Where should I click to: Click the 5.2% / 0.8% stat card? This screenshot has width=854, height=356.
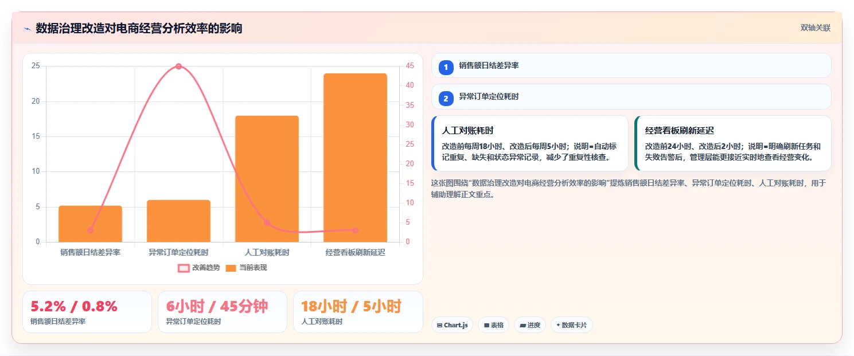point(87,312)
